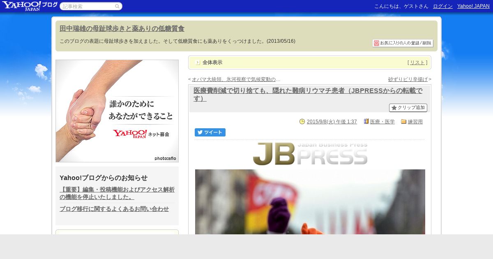Viewport: 493px width, 259px height.
Task: Click the blog description text dated 2013/05/16
Action: (177, 41)
